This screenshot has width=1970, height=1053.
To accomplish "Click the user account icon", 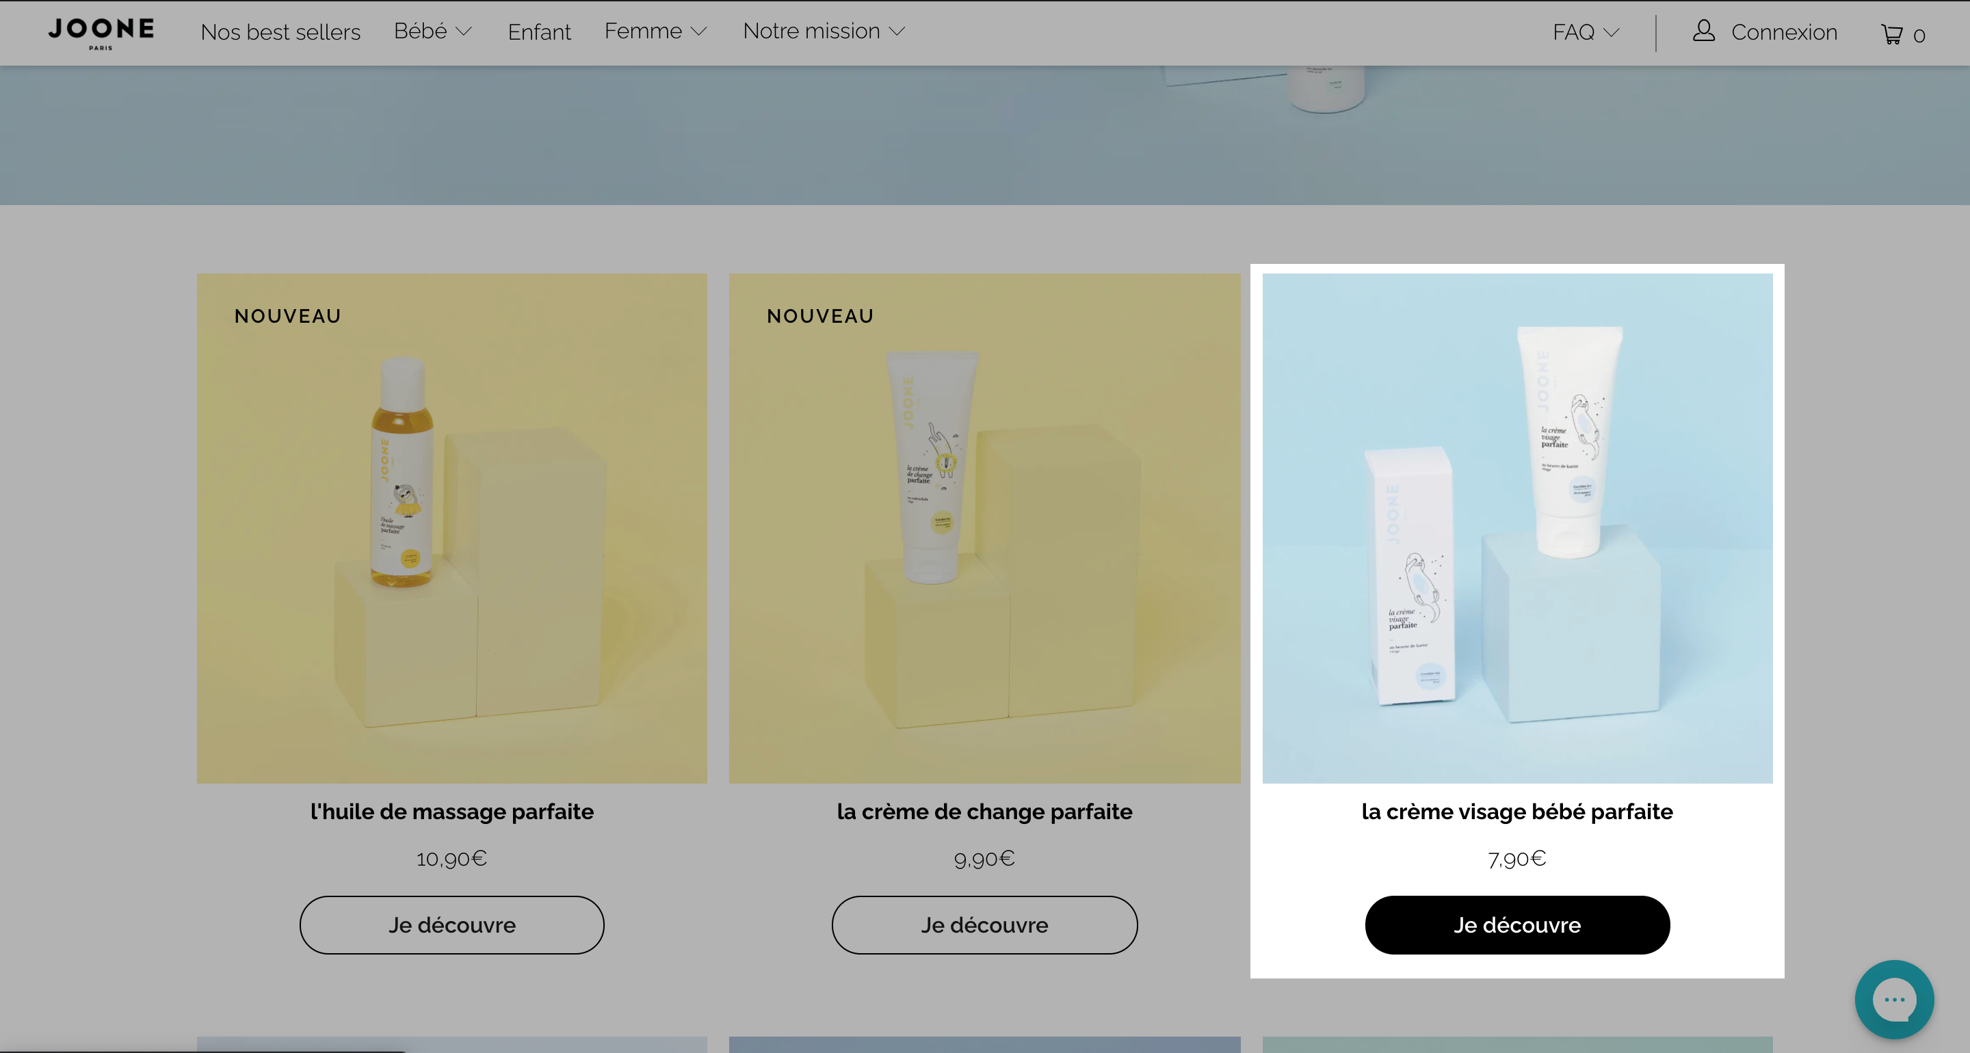I will pyautogui.click(x=1703, y=31).
